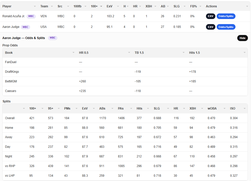Open the Book column dropdown arrow

click(73, 52)
